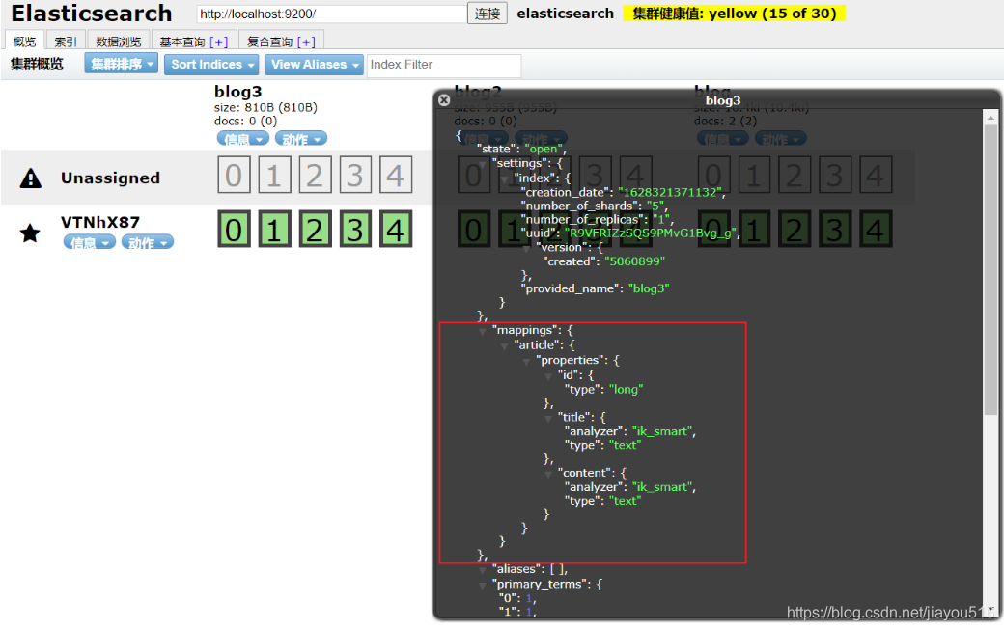Select green primary shard 2 of blog3
1004x631 pixels.
point(315,229)
